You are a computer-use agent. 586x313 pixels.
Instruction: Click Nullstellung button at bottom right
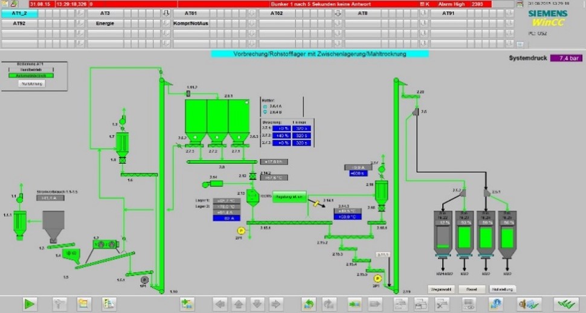[503, 289]
